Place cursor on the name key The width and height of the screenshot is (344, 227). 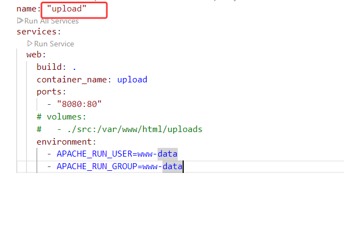click(27, 9)
